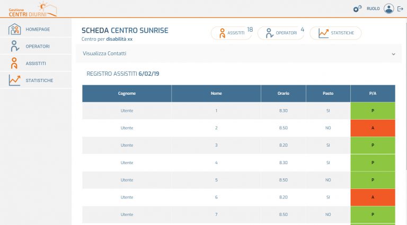Open Homepage from the sidebar menu
The width and height of the screenshot is (407, 225).
37,29
